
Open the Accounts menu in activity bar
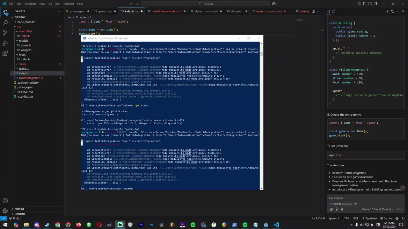tap(5, 201)
